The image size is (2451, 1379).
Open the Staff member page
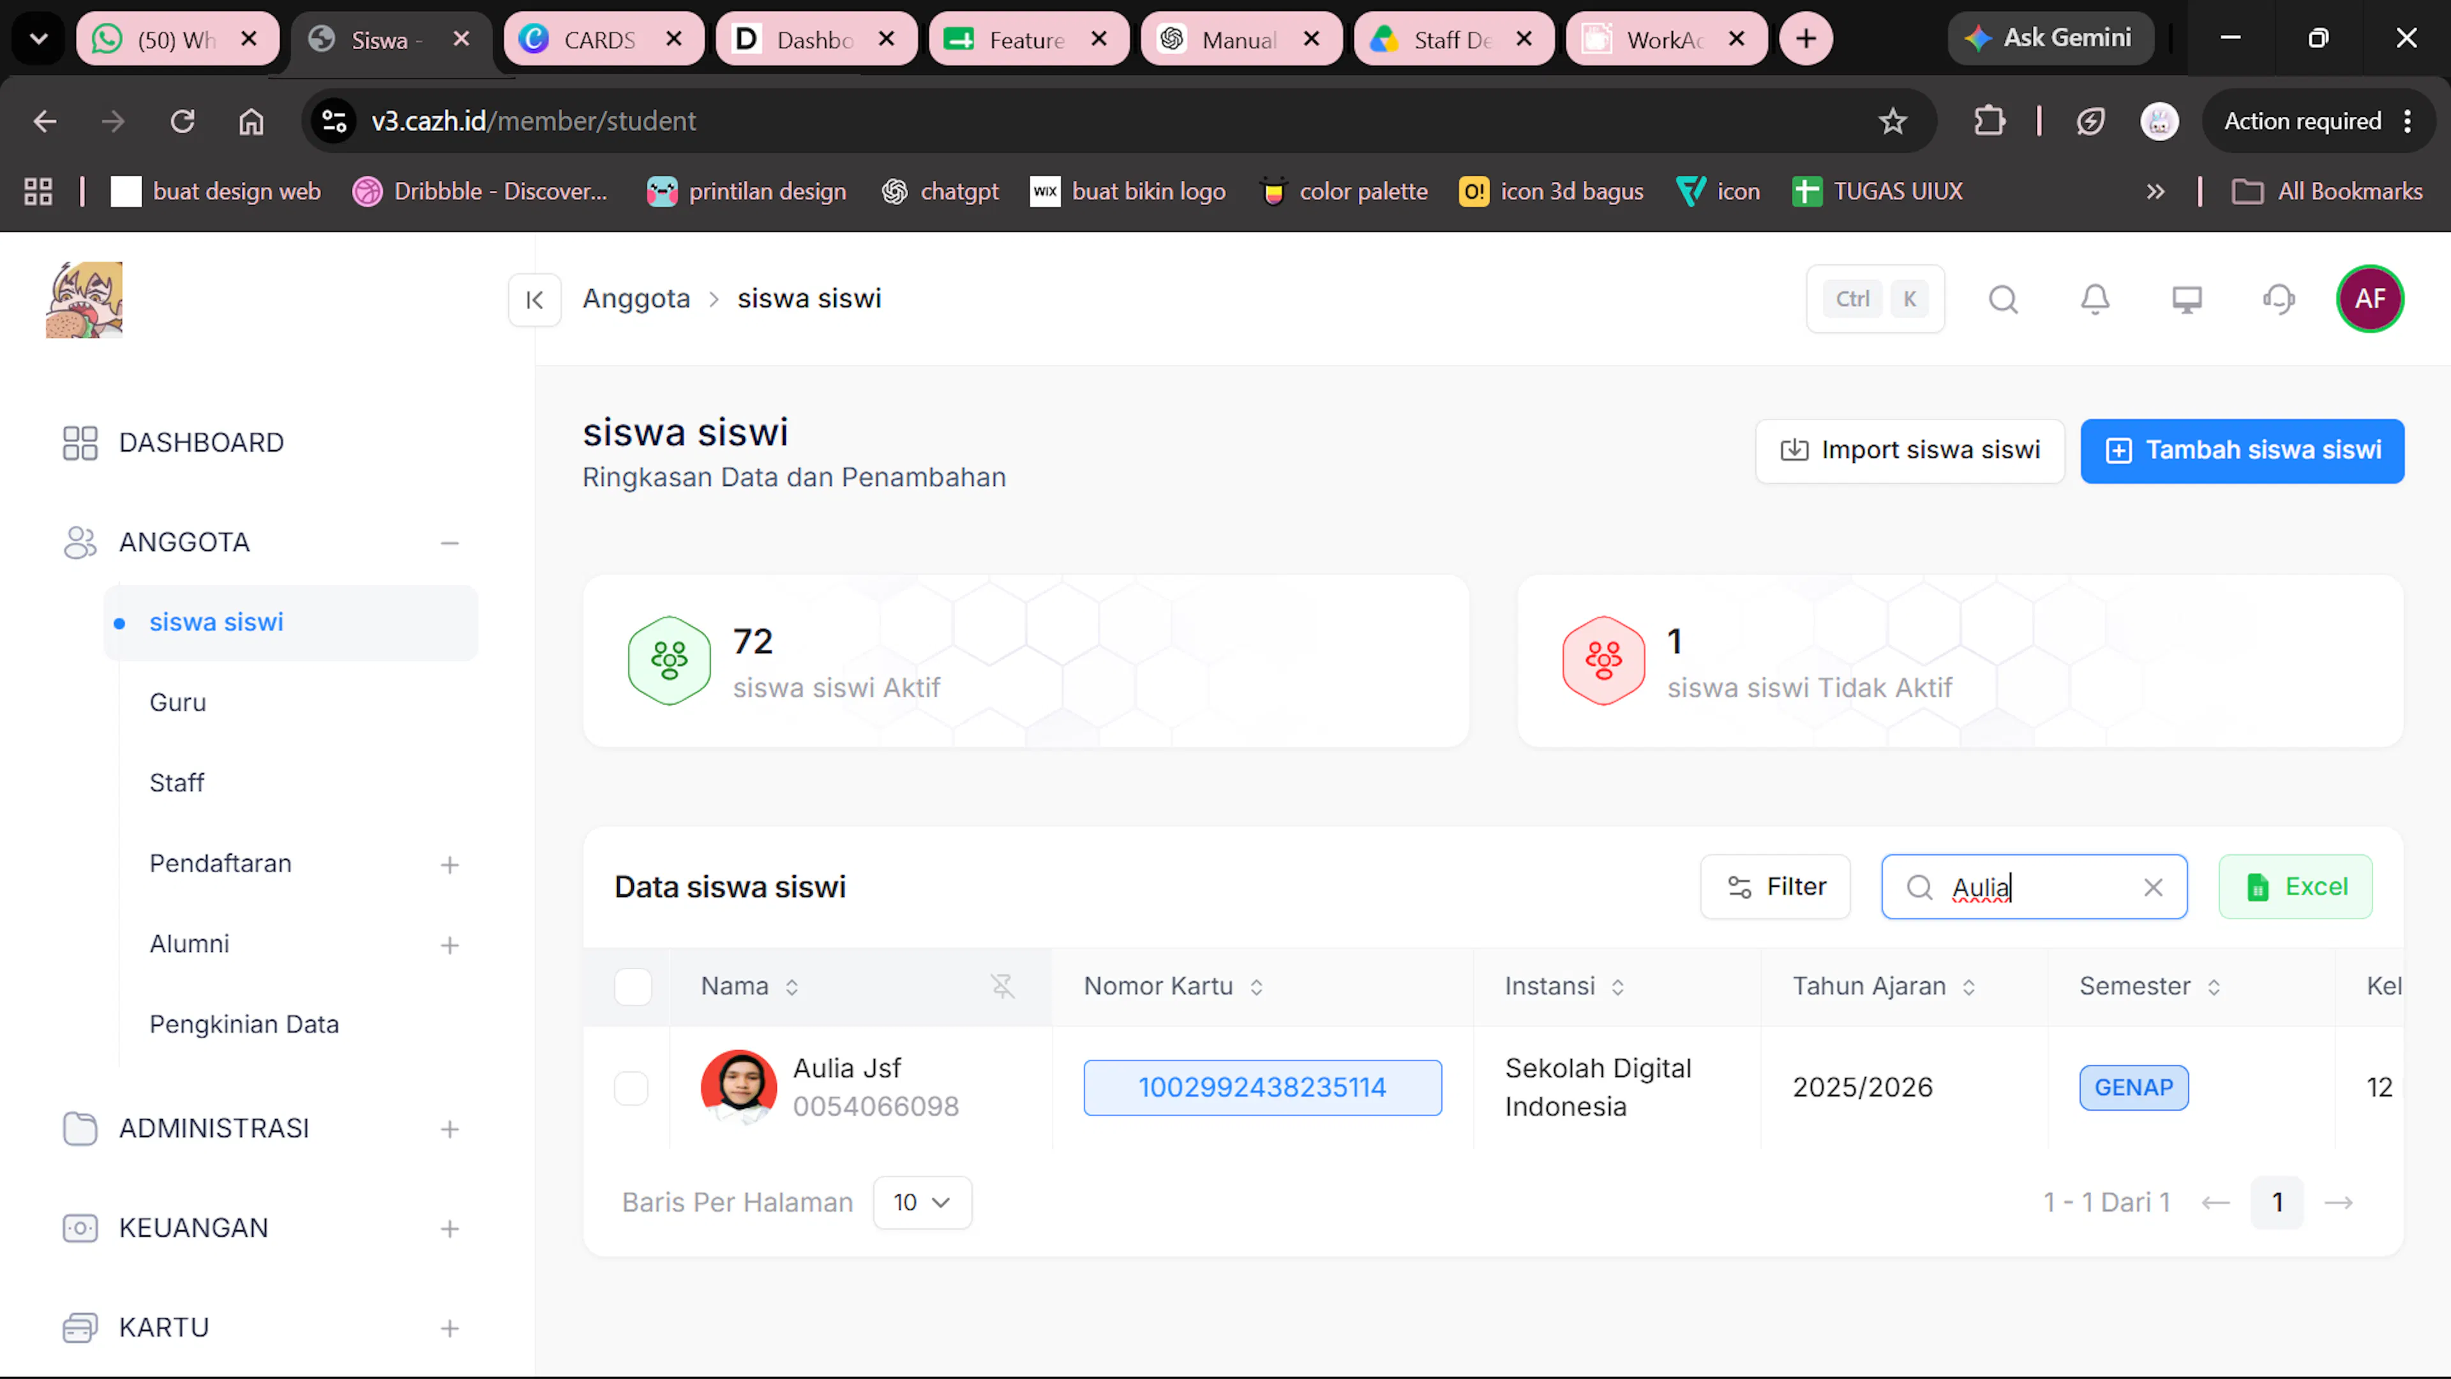pyautogui.click(x=177, y=783)
